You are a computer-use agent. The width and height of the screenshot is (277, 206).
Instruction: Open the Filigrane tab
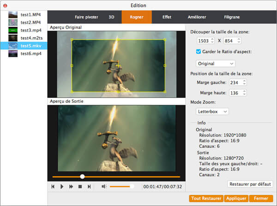[x=232, y=17]
